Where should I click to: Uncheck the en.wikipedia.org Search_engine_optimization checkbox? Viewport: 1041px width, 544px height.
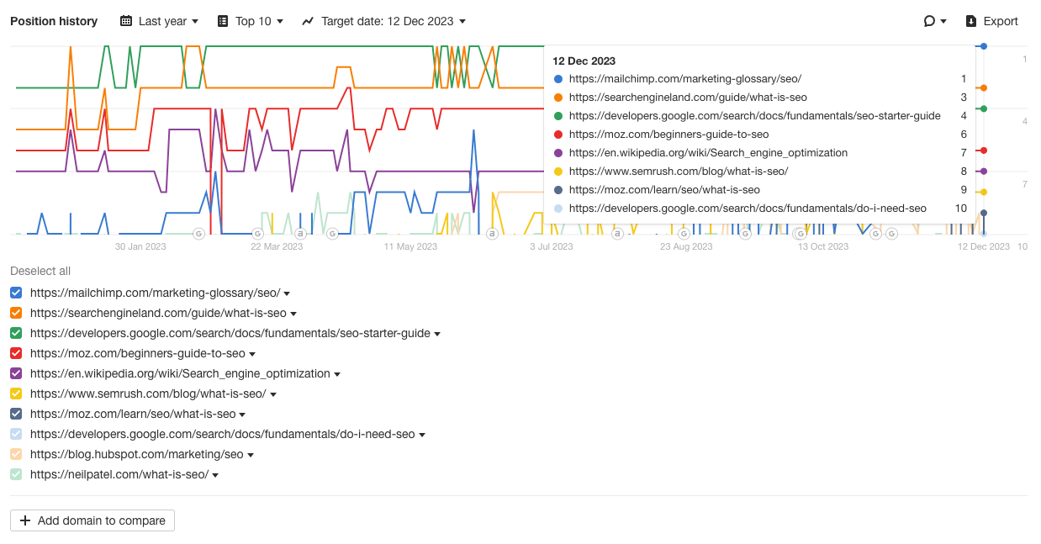[16, 373]
